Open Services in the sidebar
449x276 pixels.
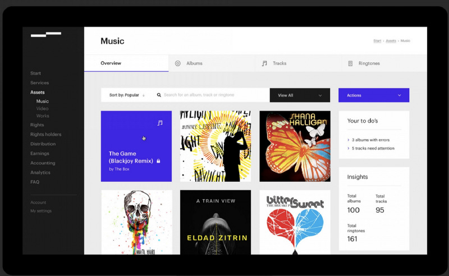39,82
